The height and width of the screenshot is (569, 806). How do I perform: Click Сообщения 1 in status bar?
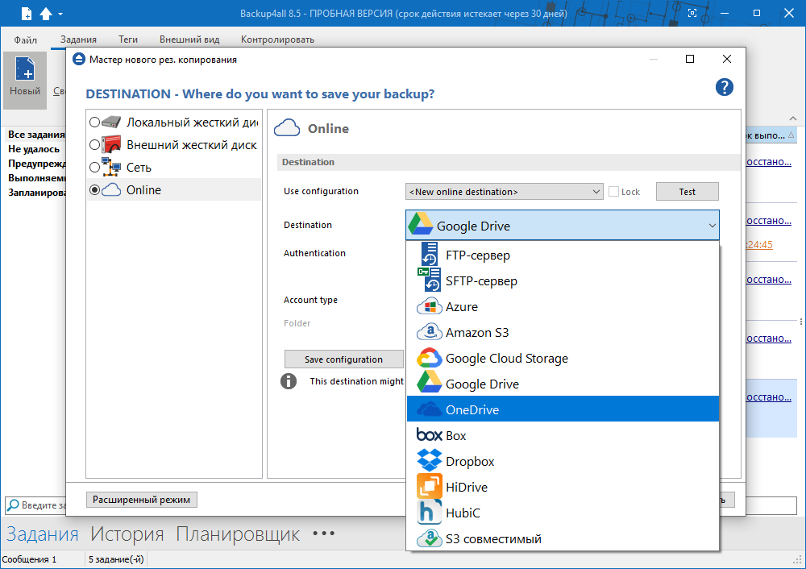pos(29,559)
